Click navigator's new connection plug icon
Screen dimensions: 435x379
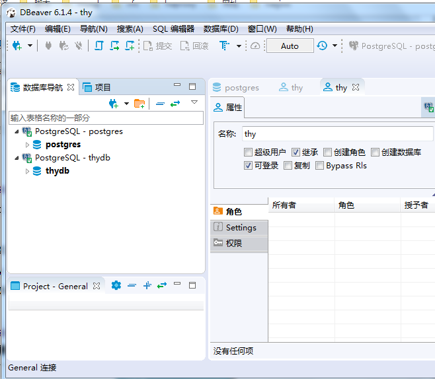(114, 104)
